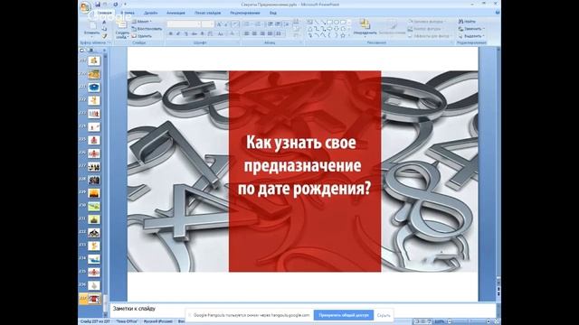The height and width of the screenshot is (325, 579).
Task: Underline text using the font group icon
Action: 186,33
